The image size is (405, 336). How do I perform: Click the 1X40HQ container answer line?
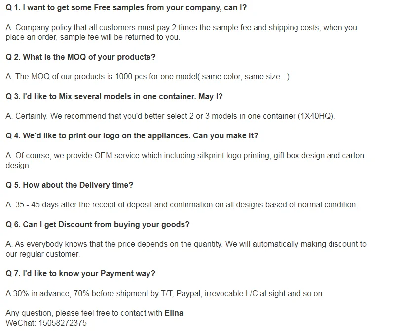point(170,116)
